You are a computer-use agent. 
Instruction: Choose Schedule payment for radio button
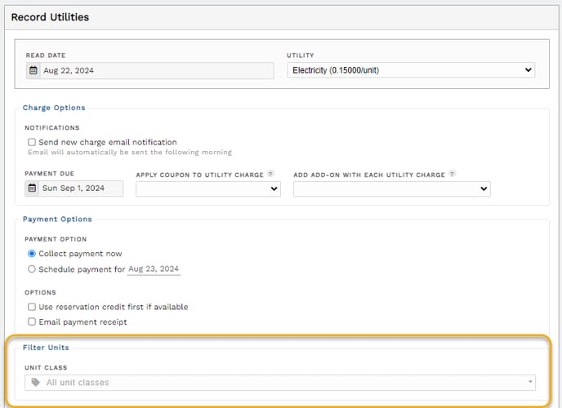(32, 268)
